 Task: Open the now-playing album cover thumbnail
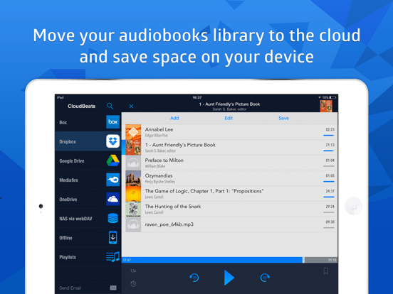tap(326, 106)
